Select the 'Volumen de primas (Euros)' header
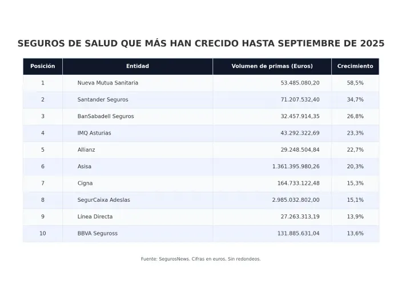Screen dimensions: 402x301 pyautogui.click(x=272, y=66)
